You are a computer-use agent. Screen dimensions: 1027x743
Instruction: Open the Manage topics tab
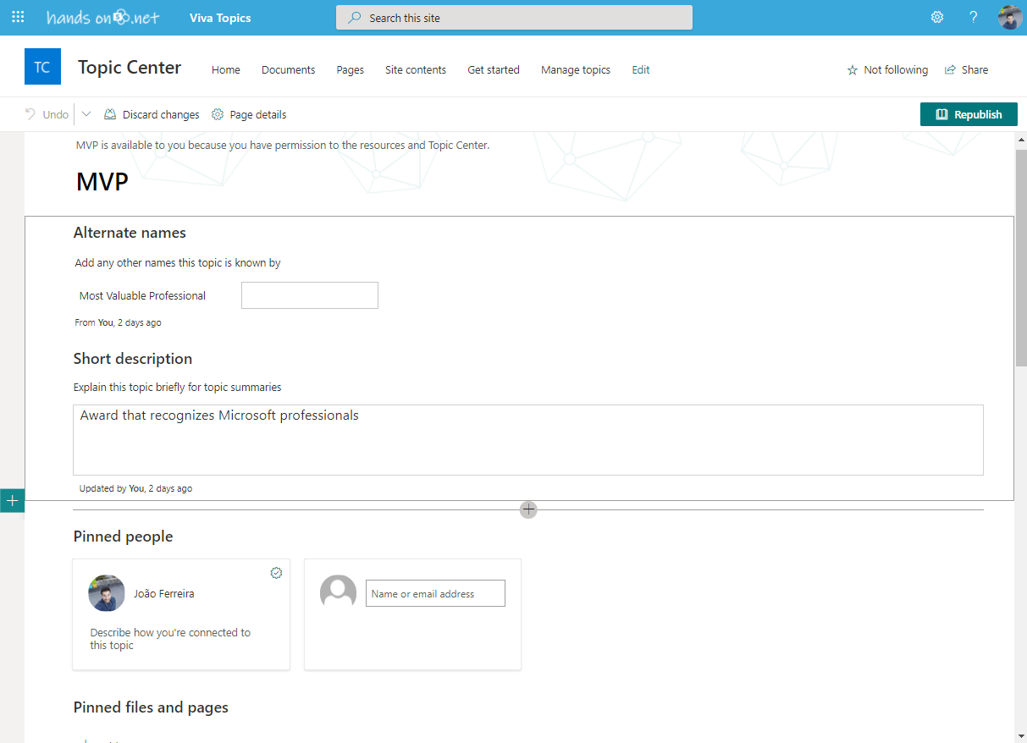[575, 70]
